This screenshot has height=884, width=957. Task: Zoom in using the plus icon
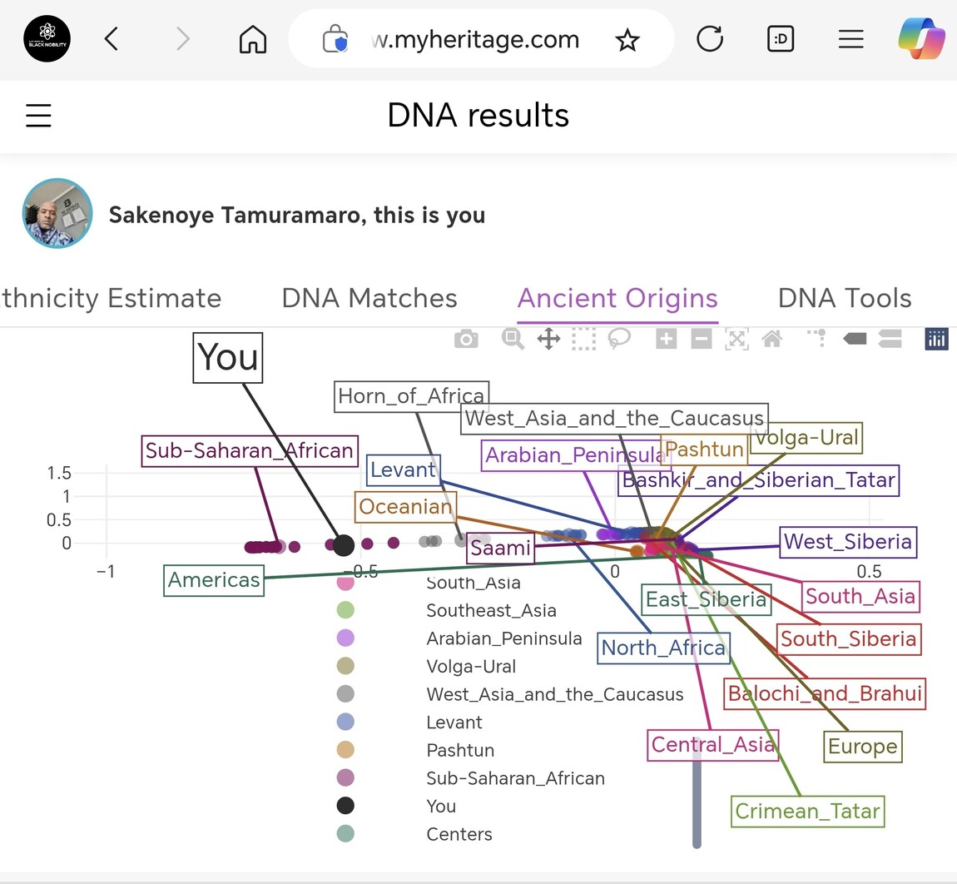666,339
